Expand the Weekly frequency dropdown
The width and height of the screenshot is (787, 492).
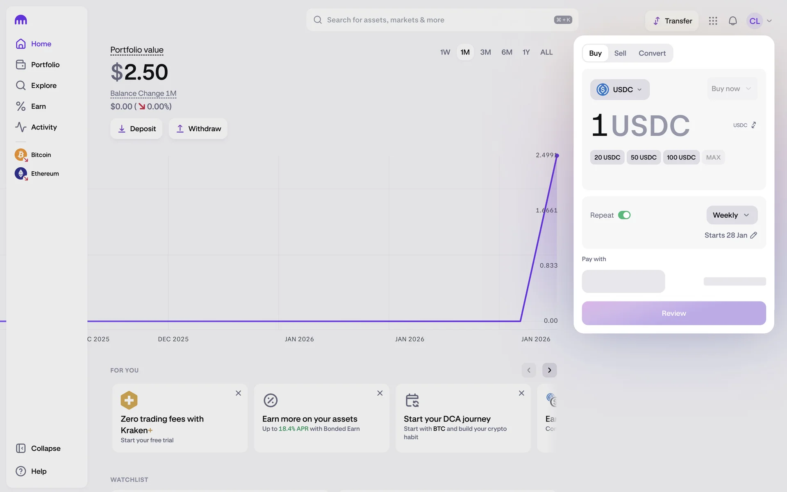731,215
